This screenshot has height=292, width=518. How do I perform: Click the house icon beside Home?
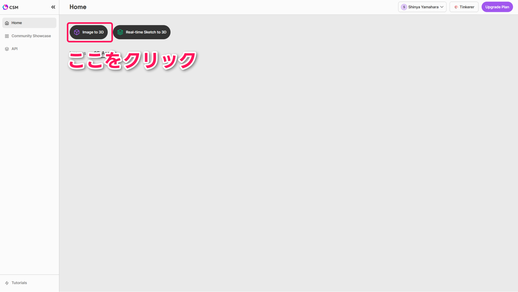pyautogui.click(x=7, y=23)
